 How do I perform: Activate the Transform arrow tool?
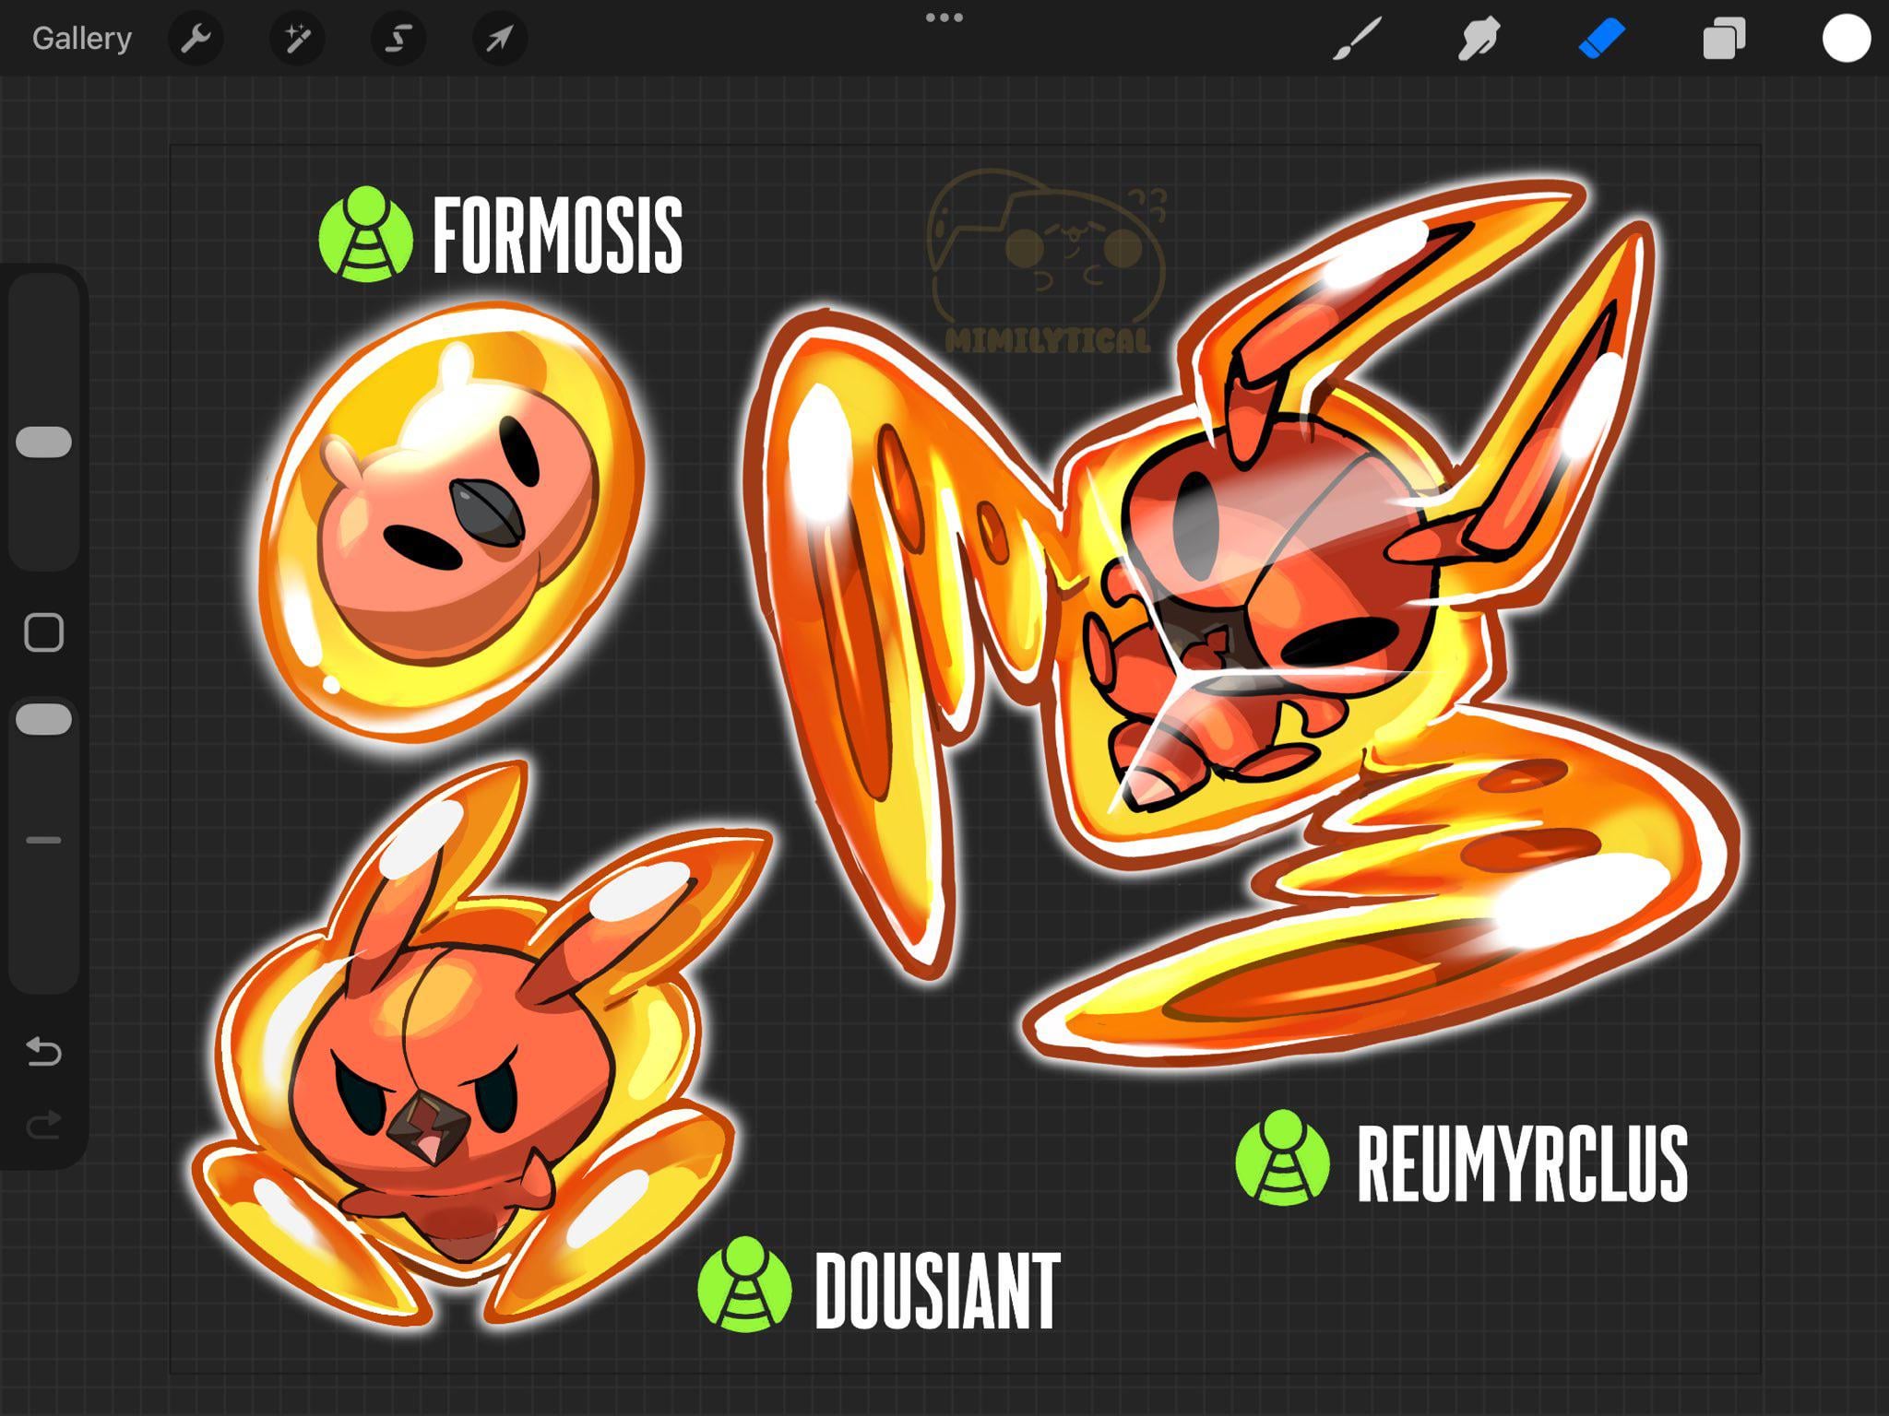499,39
